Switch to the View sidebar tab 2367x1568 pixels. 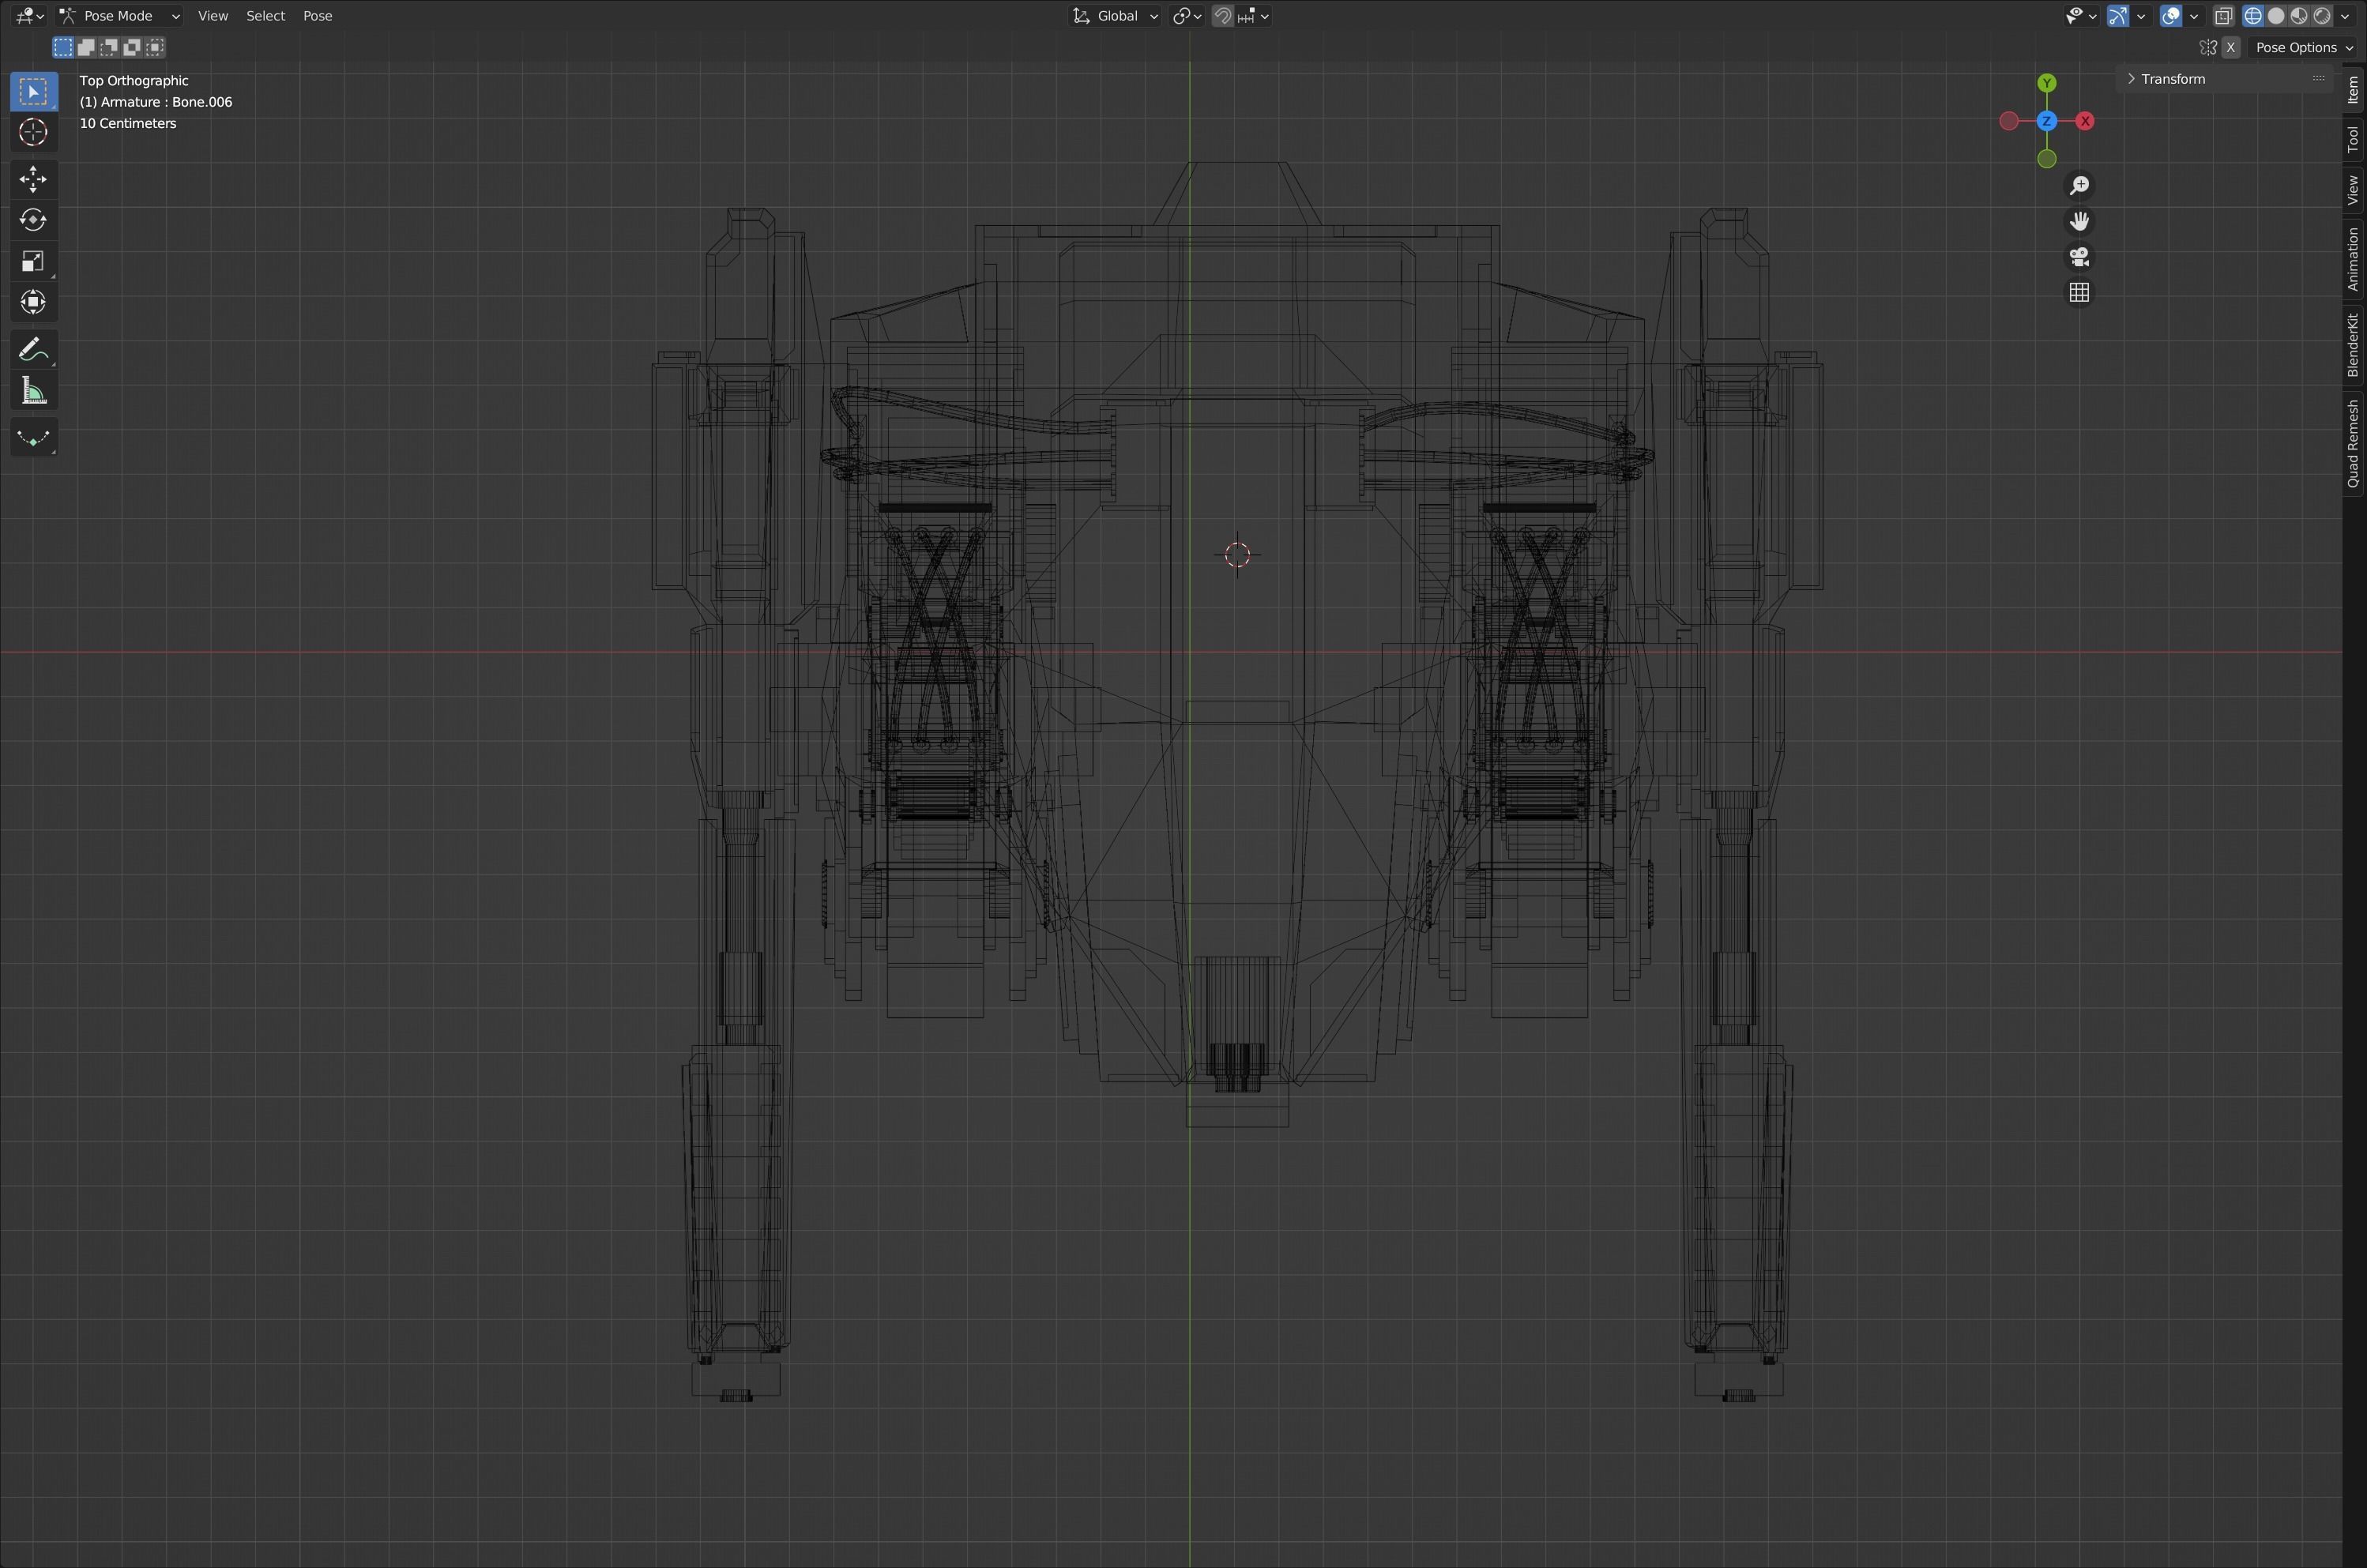pos(2354,190)
